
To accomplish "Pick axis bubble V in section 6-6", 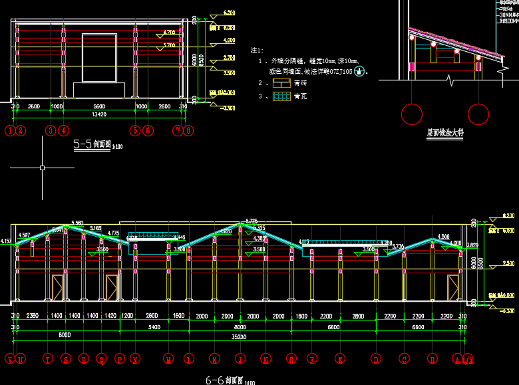I will coord(10,359).
